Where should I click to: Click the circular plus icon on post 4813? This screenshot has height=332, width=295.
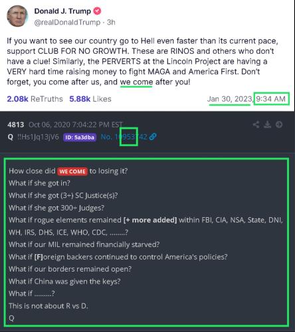pos(279,125)
